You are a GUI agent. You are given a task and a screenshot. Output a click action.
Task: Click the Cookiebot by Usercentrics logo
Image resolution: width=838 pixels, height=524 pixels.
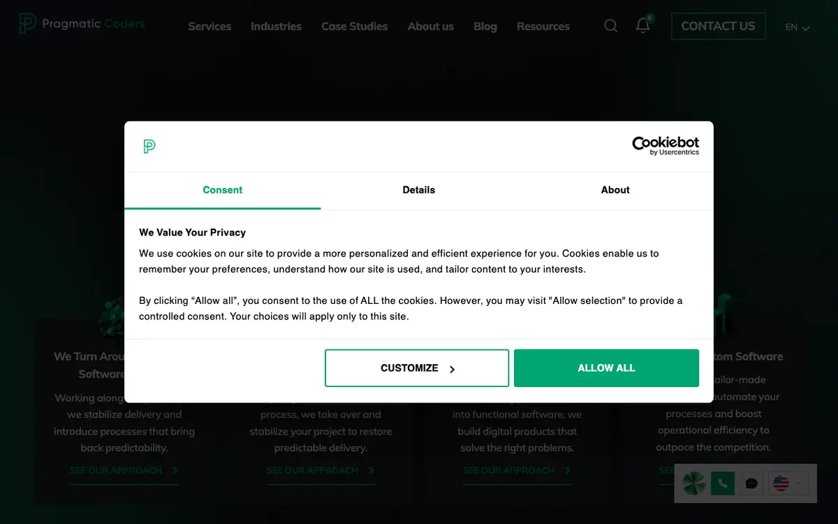(666, 146)
